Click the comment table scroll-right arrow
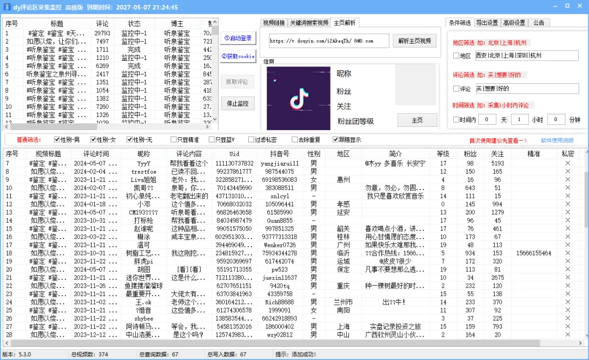 pyautogui.click(x=580, y=343)
